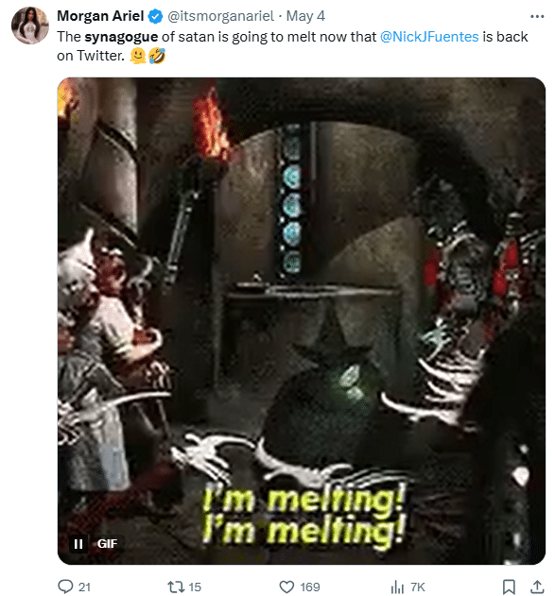Open Morgan Ariel's profile avatar picture

(30, 26)
